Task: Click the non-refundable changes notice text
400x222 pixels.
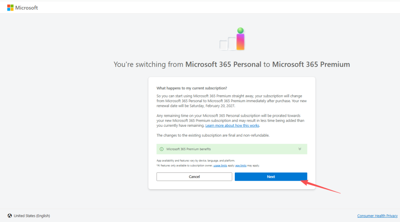Action: tap(213, 135)
